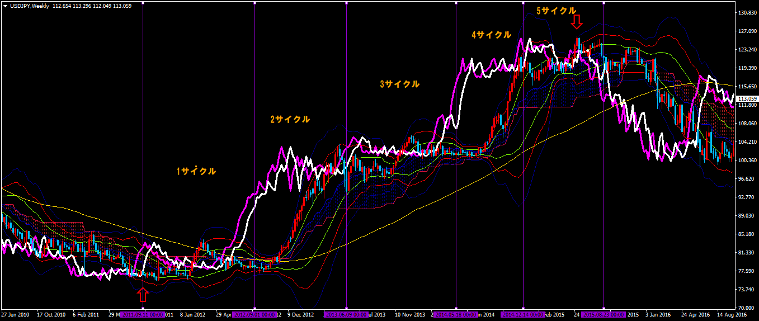Click the OHLC values 112.654 113.296 112.049 113.059
This screenshot has height=321, width=759.
click(x=92, y=6)
